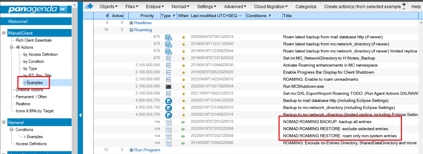This screenshot has width=423, height=154.
Task: Click green arrows icon of NOMAD ROAMING BACKUP row
Action: [x=183, y=122]
